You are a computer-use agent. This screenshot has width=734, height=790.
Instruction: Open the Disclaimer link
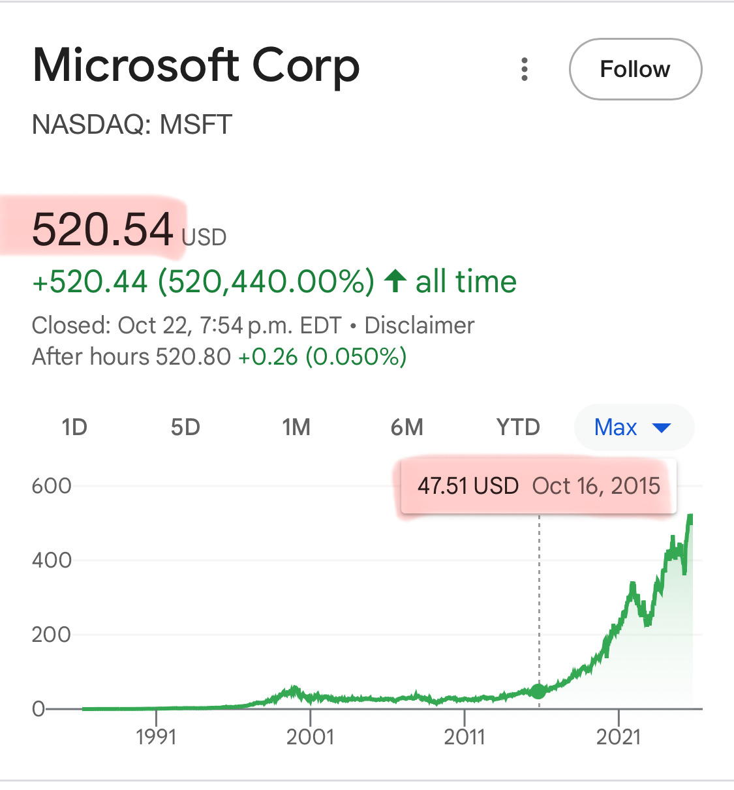[419, 325]
